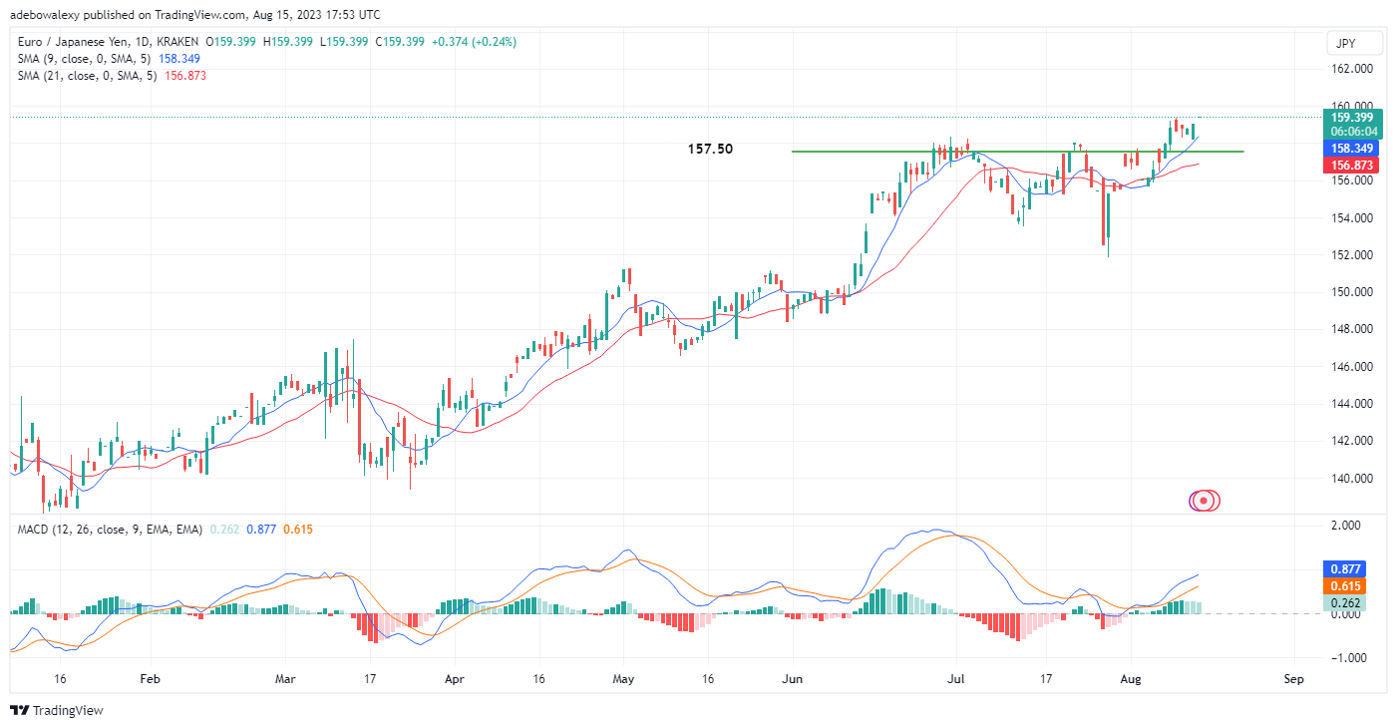This screenshot has height=728, width=1397.
Task: Click the MACD indicator legend label
Action: tap(110, 529)
